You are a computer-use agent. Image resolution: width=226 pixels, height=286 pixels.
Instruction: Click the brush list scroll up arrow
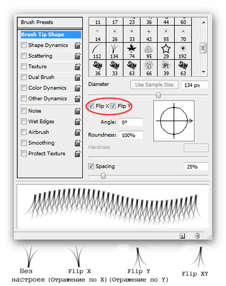204,23
